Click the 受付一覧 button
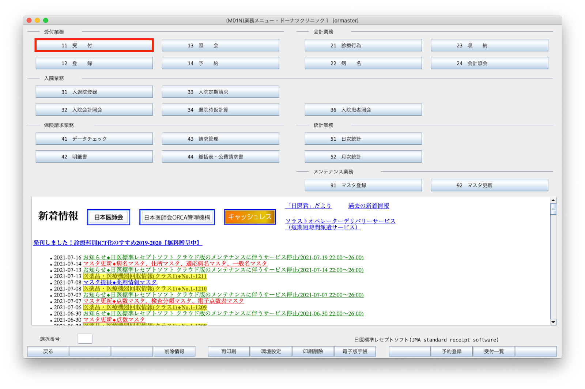This screenshot has height=389, width=585. [x=494, y=351]
